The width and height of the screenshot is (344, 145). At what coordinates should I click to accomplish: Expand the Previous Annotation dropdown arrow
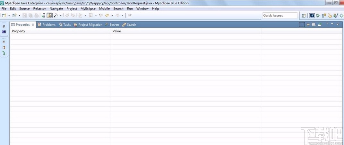[96, 15]
